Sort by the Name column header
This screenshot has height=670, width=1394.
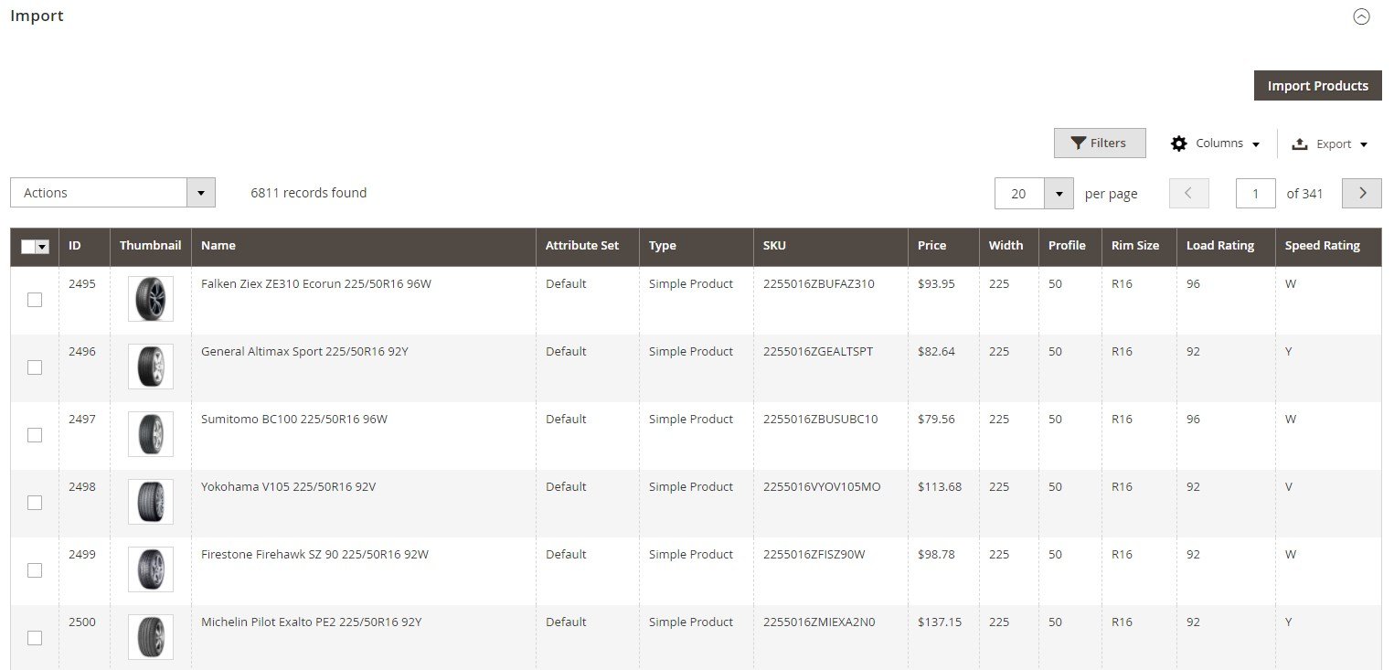tap(364, 247)
